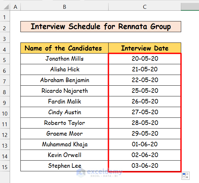The height and width of the screenshot is (183, 199).
Task: Select row 10 header
Action: click(5, 114)
